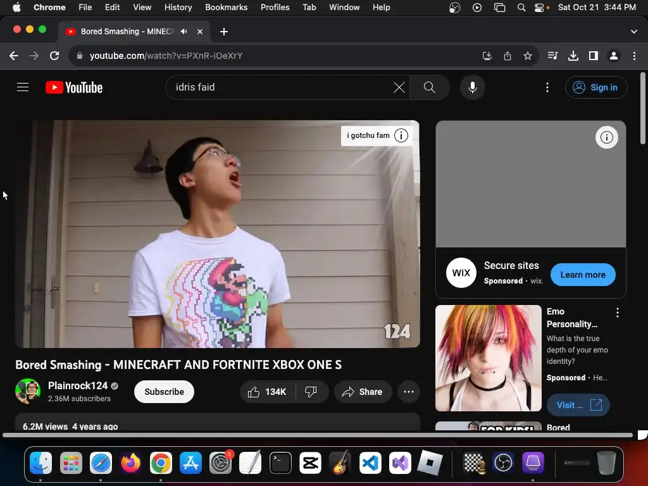The height and width of the screenshot is (486, 648).
Task: Click the magnifier search button
Action: (x=430, y=87)
